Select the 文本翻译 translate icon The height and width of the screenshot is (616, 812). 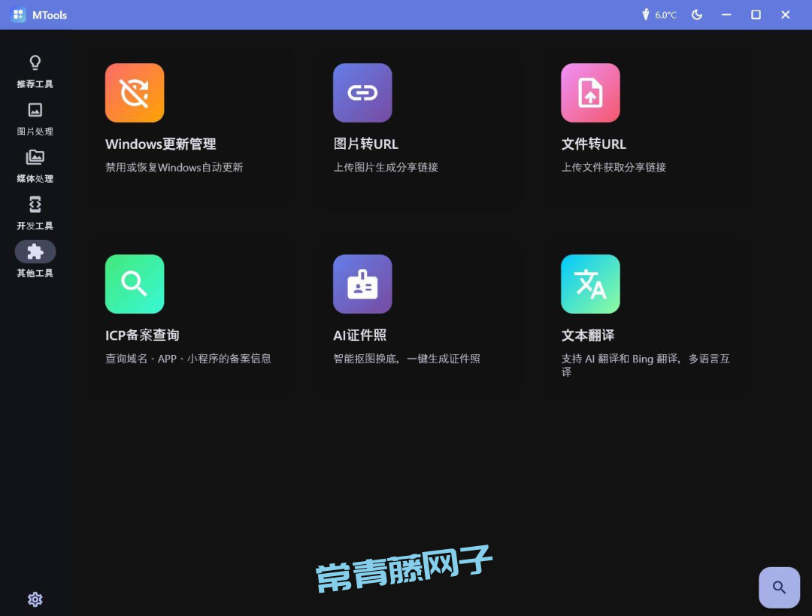tap(590, 284)
